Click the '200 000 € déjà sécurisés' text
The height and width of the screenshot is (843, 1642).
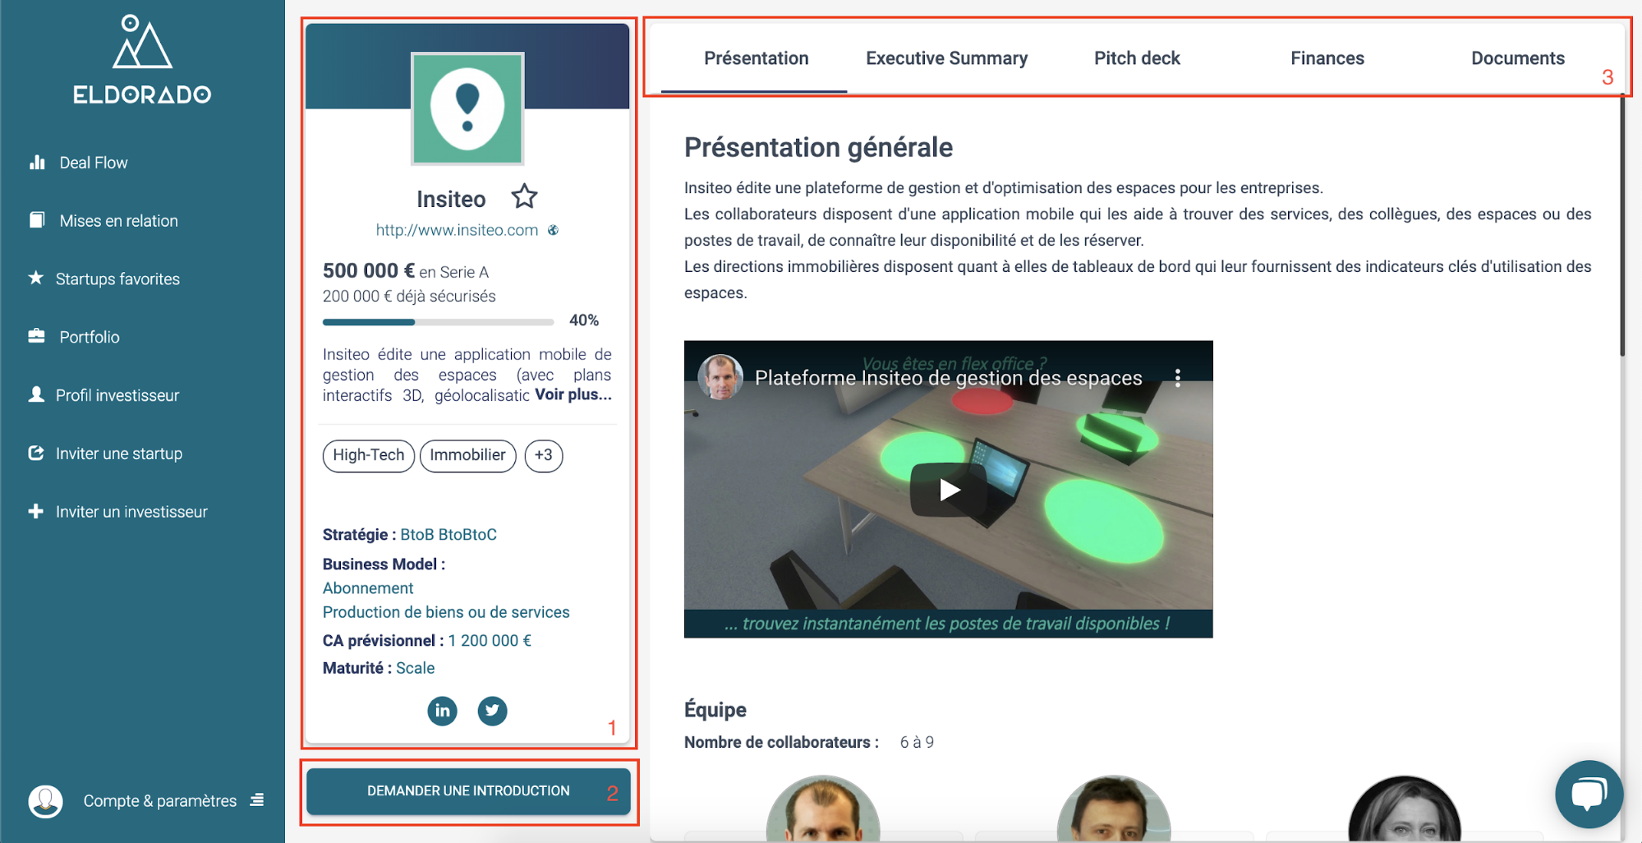(x=409, y=296)
